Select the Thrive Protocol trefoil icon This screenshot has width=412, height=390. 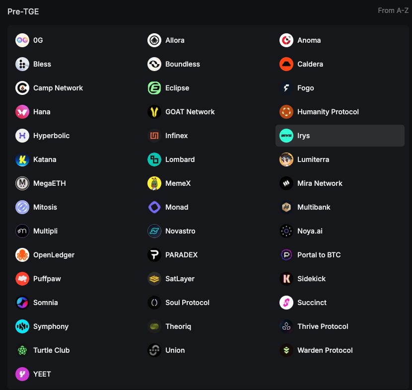(x=286, y=326)
